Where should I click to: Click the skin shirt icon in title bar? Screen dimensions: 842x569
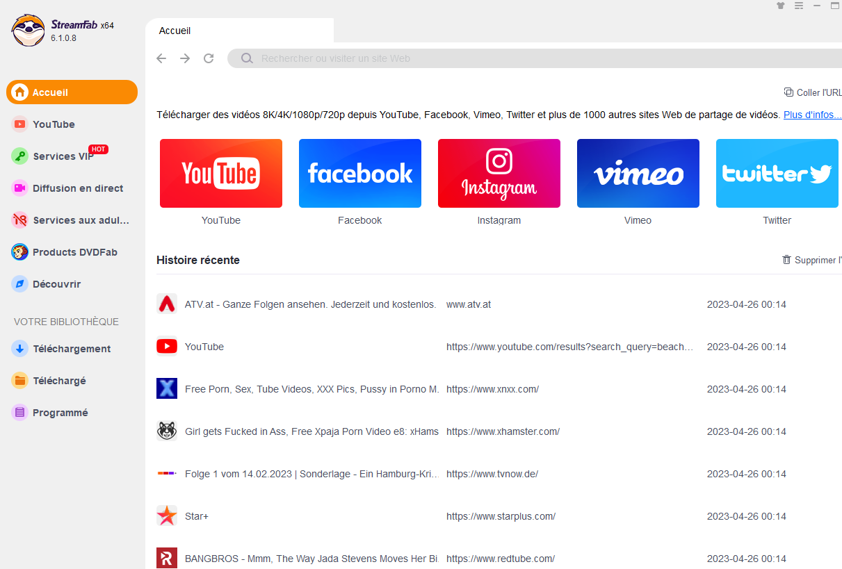781,6
